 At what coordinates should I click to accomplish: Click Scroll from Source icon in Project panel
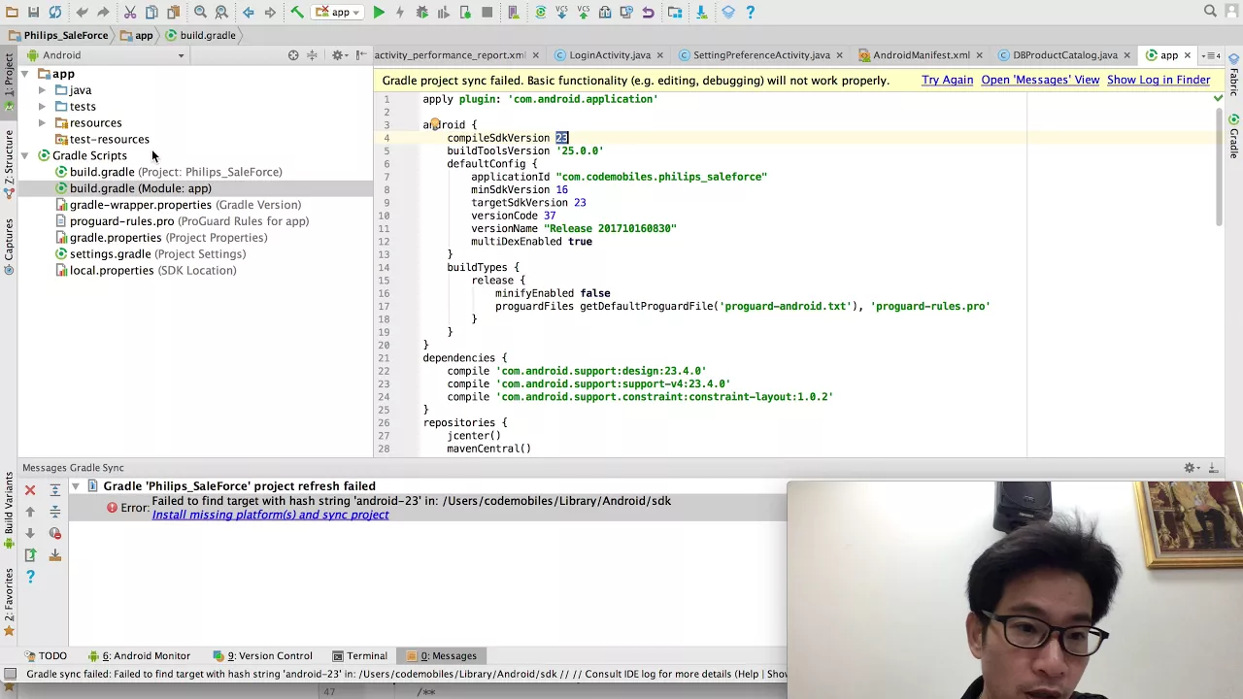[x=293, y=55]
